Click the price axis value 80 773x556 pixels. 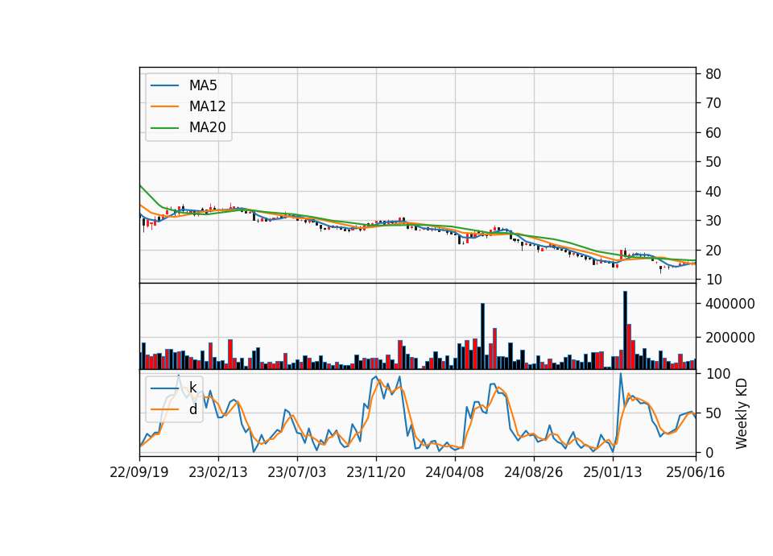coord(713,74)
